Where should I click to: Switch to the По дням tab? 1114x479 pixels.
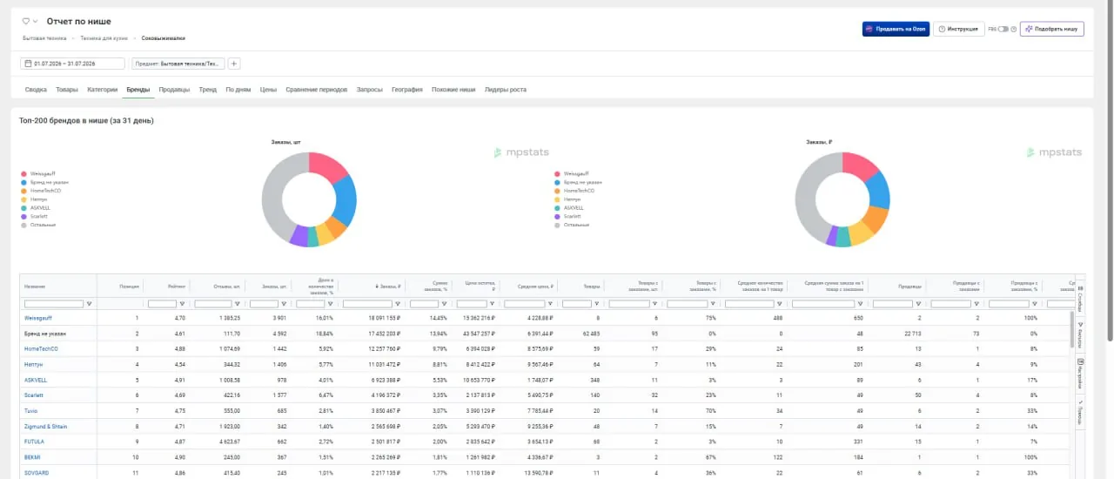238,90
